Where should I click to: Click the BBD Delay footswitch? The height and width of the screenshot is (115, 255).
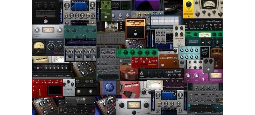(x=163, y=65)
